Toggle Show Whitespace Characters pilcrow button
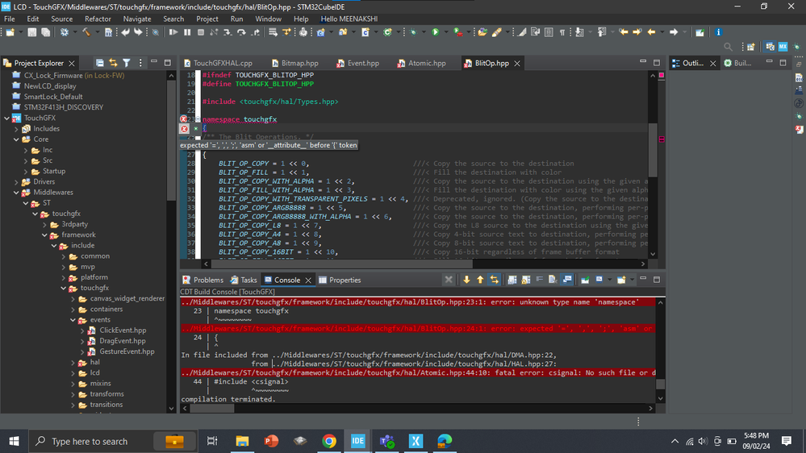This screenshot has height=453, width=806. [562, 32]
